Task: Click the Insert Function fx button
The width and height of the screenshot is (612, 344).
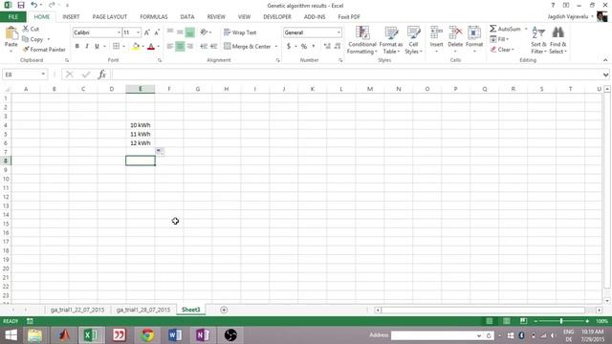Action: click(x=102, y=75)
